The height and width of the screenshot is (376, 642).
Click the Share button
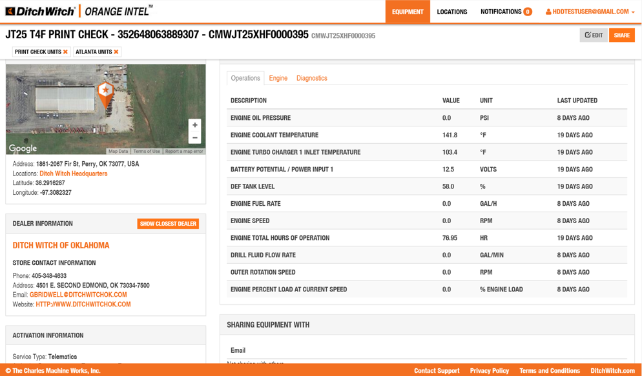coord(622,35)
